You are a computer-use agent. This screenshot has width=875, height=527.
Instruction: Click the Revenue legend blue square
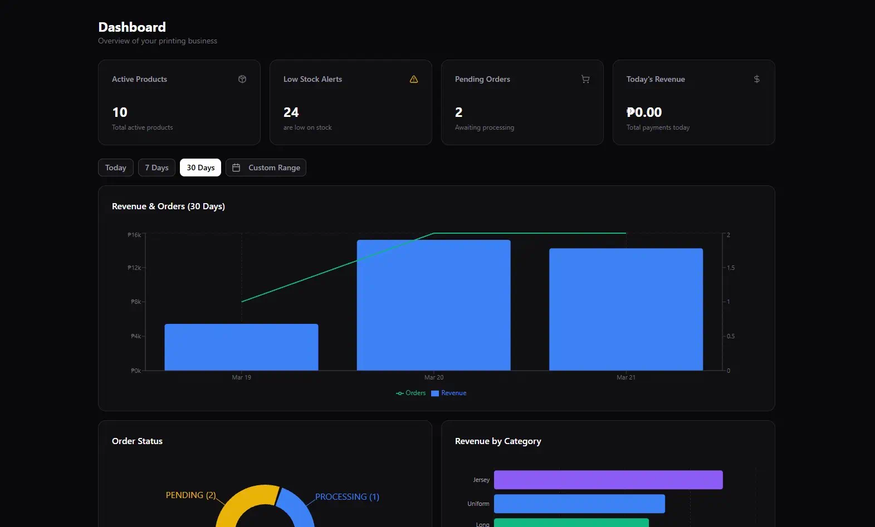click(435, 393)
